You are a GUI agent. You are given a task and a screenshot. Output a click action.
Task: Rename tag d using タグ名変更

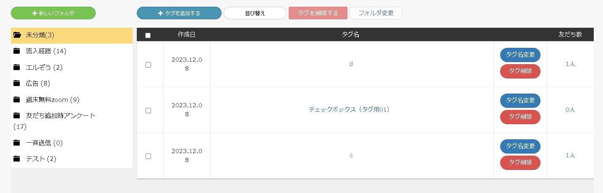tap(520, 55)
